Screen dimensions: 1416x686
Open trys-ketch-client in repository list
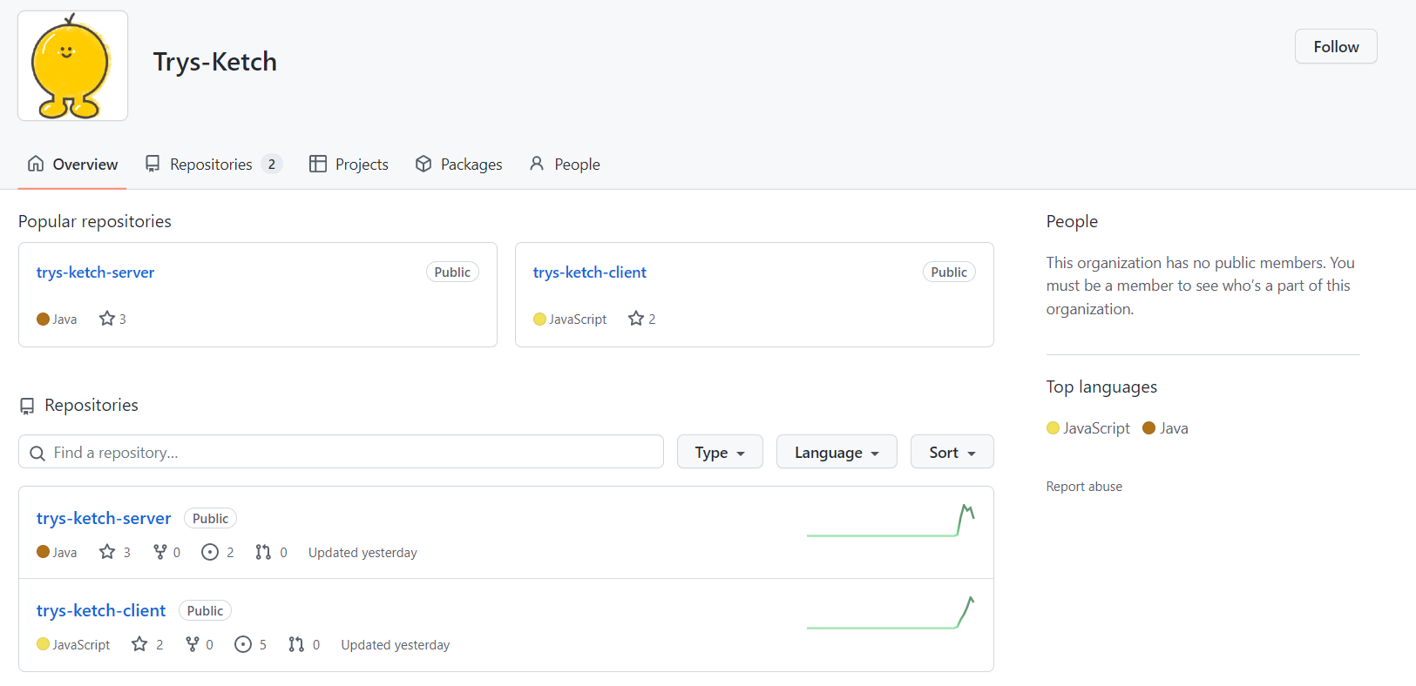(x=101, y=610)
